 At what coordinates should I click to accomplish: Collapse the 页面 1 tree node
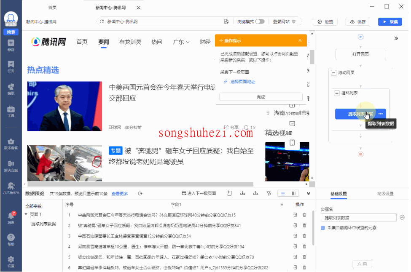26,214
